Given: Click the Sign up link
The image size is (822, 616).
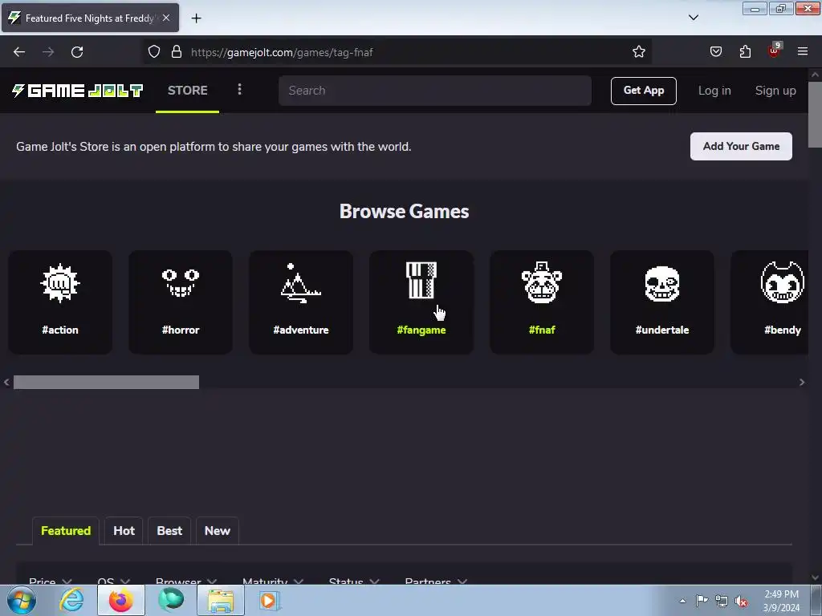Looking at the screenshot, I should click(x=775, y=91).
